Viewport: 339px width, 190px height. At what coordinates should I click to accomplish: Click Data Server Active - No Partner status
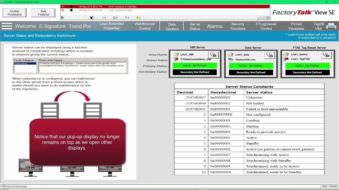251,66
